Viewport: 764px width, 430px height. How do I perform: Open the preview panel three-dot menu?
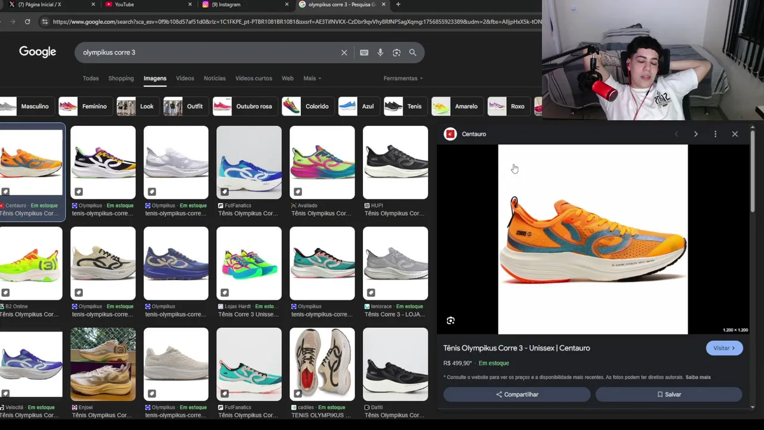coord(715,134)
